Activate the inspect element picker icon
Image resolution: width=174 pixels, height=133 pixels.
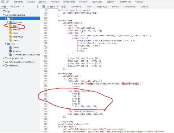pyautogui.click(x=3, y=2)
